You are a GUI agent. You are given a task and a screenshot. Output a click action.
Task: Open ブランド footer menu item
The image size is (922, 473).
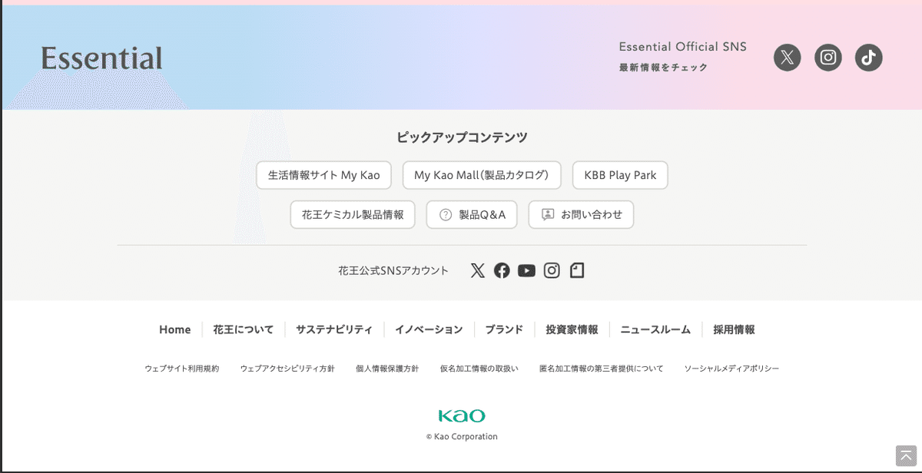coord(504,329)
